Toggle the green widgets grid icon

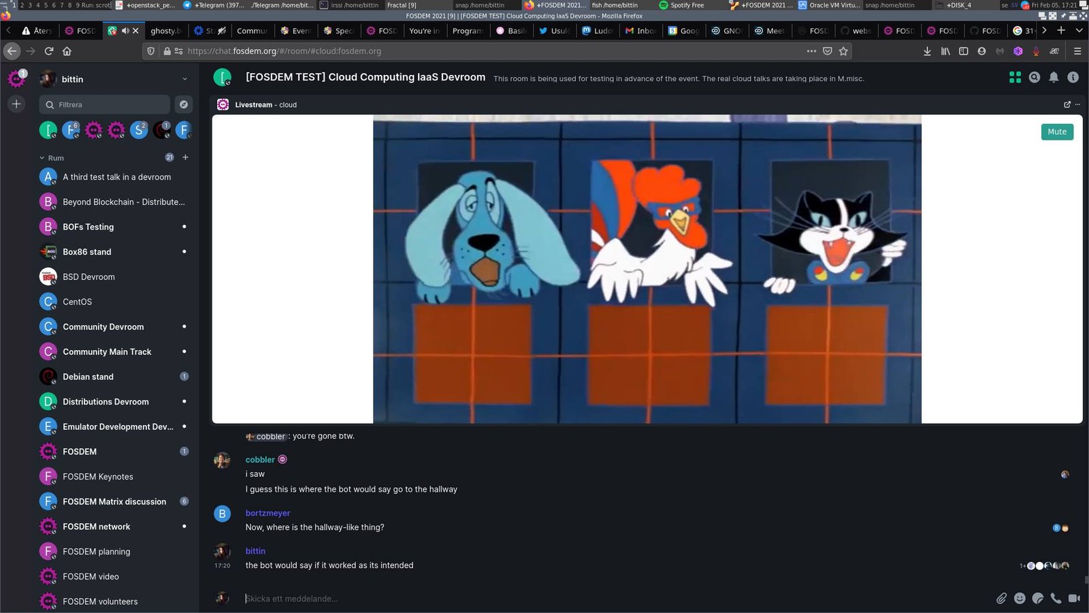1015,78
